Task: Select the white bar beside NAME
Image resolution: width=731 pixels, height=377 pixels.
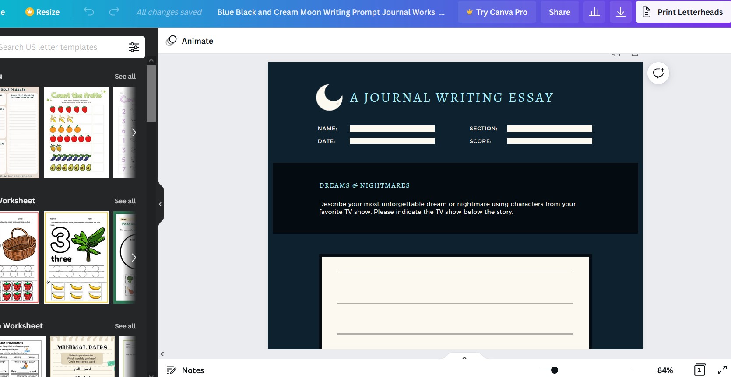Action: [x=392, y=129]
